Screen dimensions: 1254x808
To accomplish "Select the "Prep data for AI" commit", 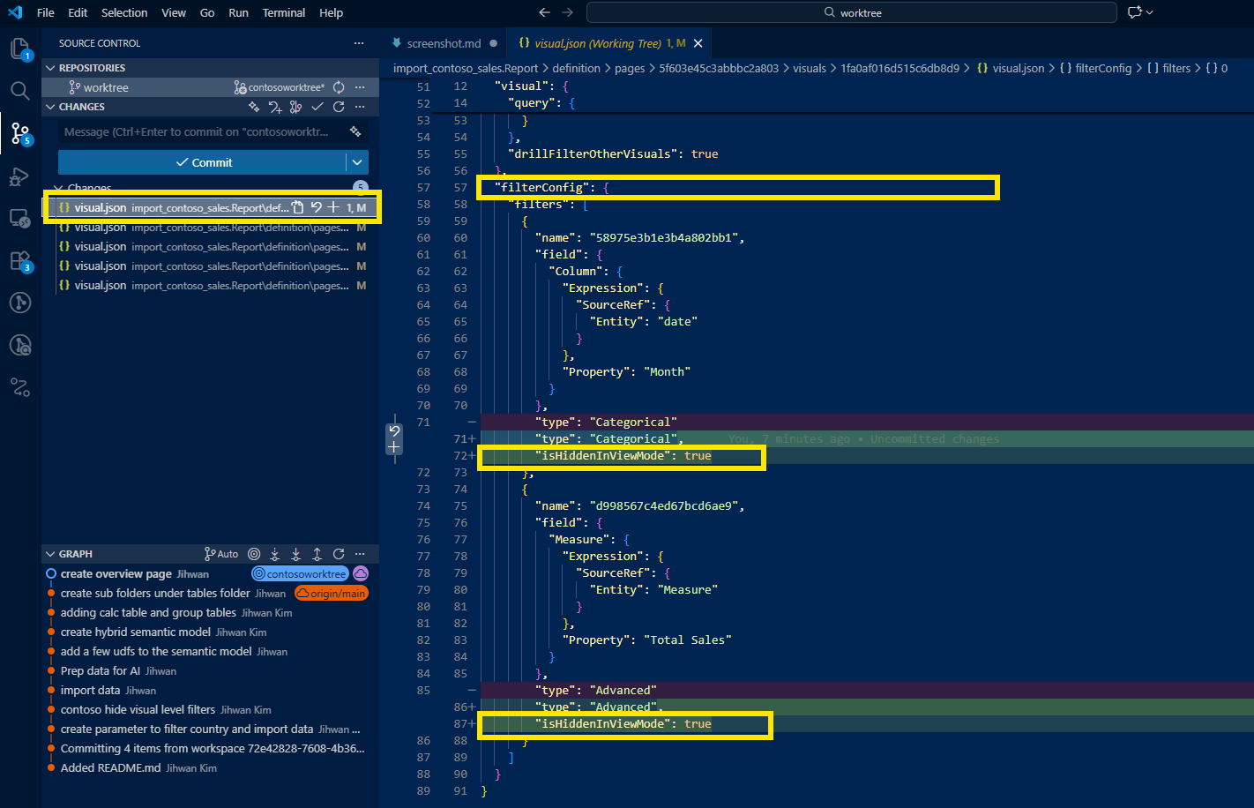I will [x=101, y=671].
